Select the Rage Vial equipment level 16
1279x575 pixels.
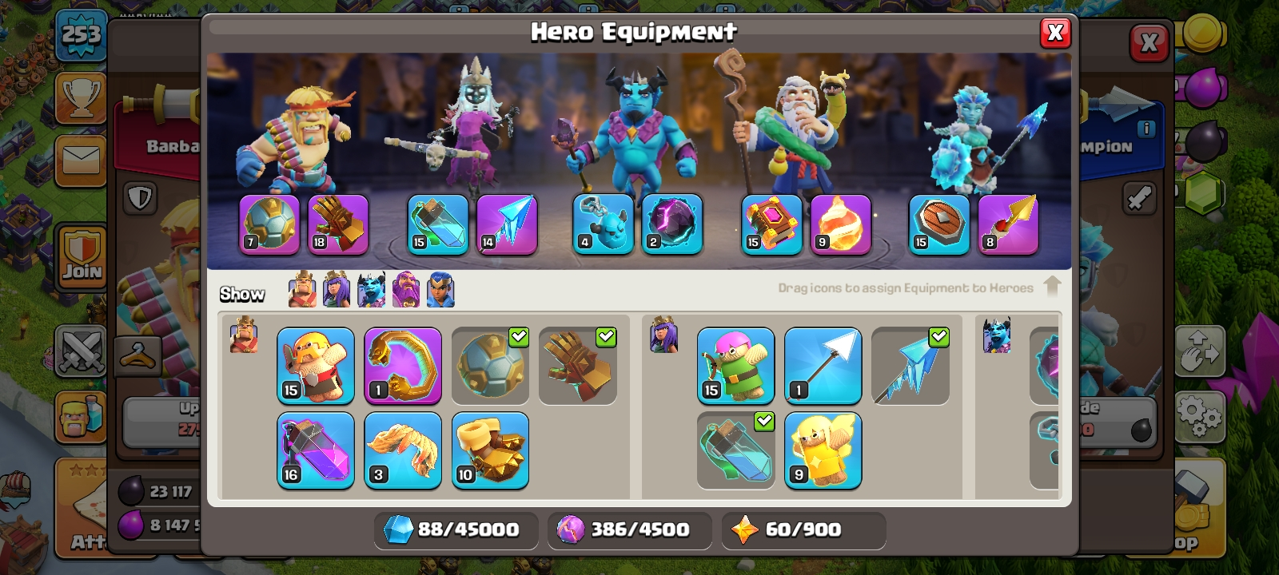point(316,450)
